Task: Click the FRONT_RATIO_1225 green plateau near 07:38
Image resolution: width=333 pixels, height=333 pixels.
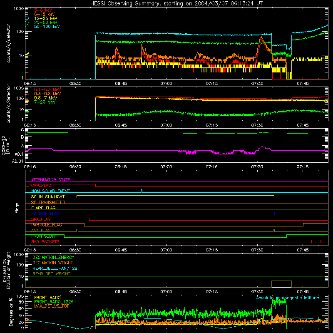Action: pos(279,301)
